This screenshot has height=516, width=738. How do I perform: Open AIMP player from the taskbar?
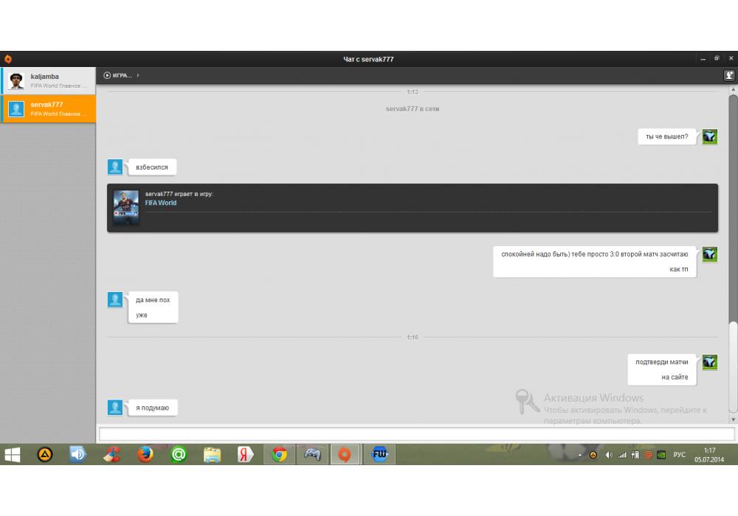point(45,454)
